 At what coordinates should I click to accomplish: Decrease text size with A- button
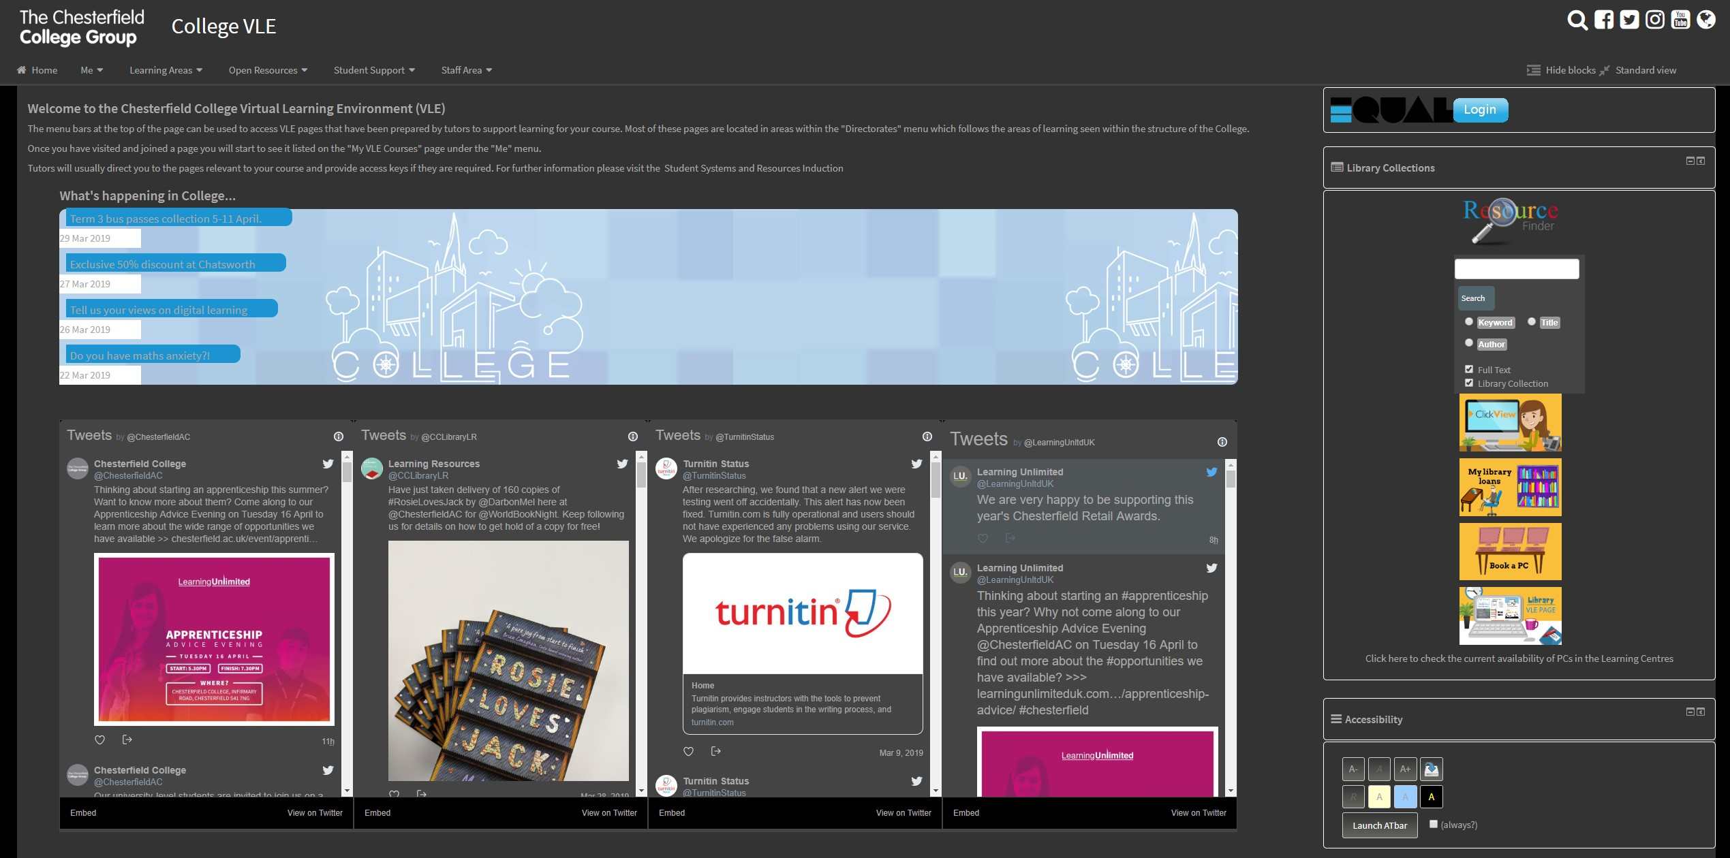1353,769
